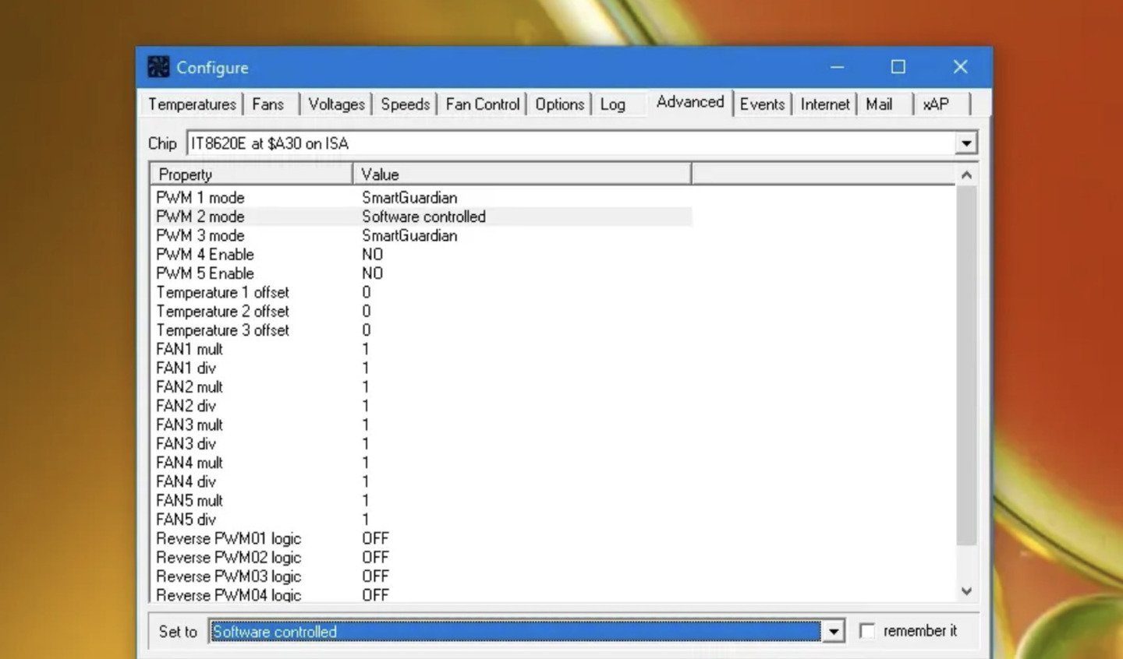The height and width of the screenshot is (659, 1123).
Task: Select the Temperature 2 offset row
Action: pyautogui.click(x=421, y=311)
